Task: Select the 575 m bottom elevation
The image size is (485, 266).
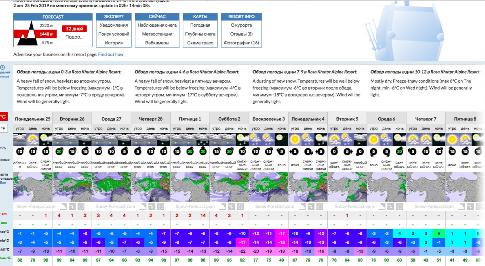Action: (48, 42)
